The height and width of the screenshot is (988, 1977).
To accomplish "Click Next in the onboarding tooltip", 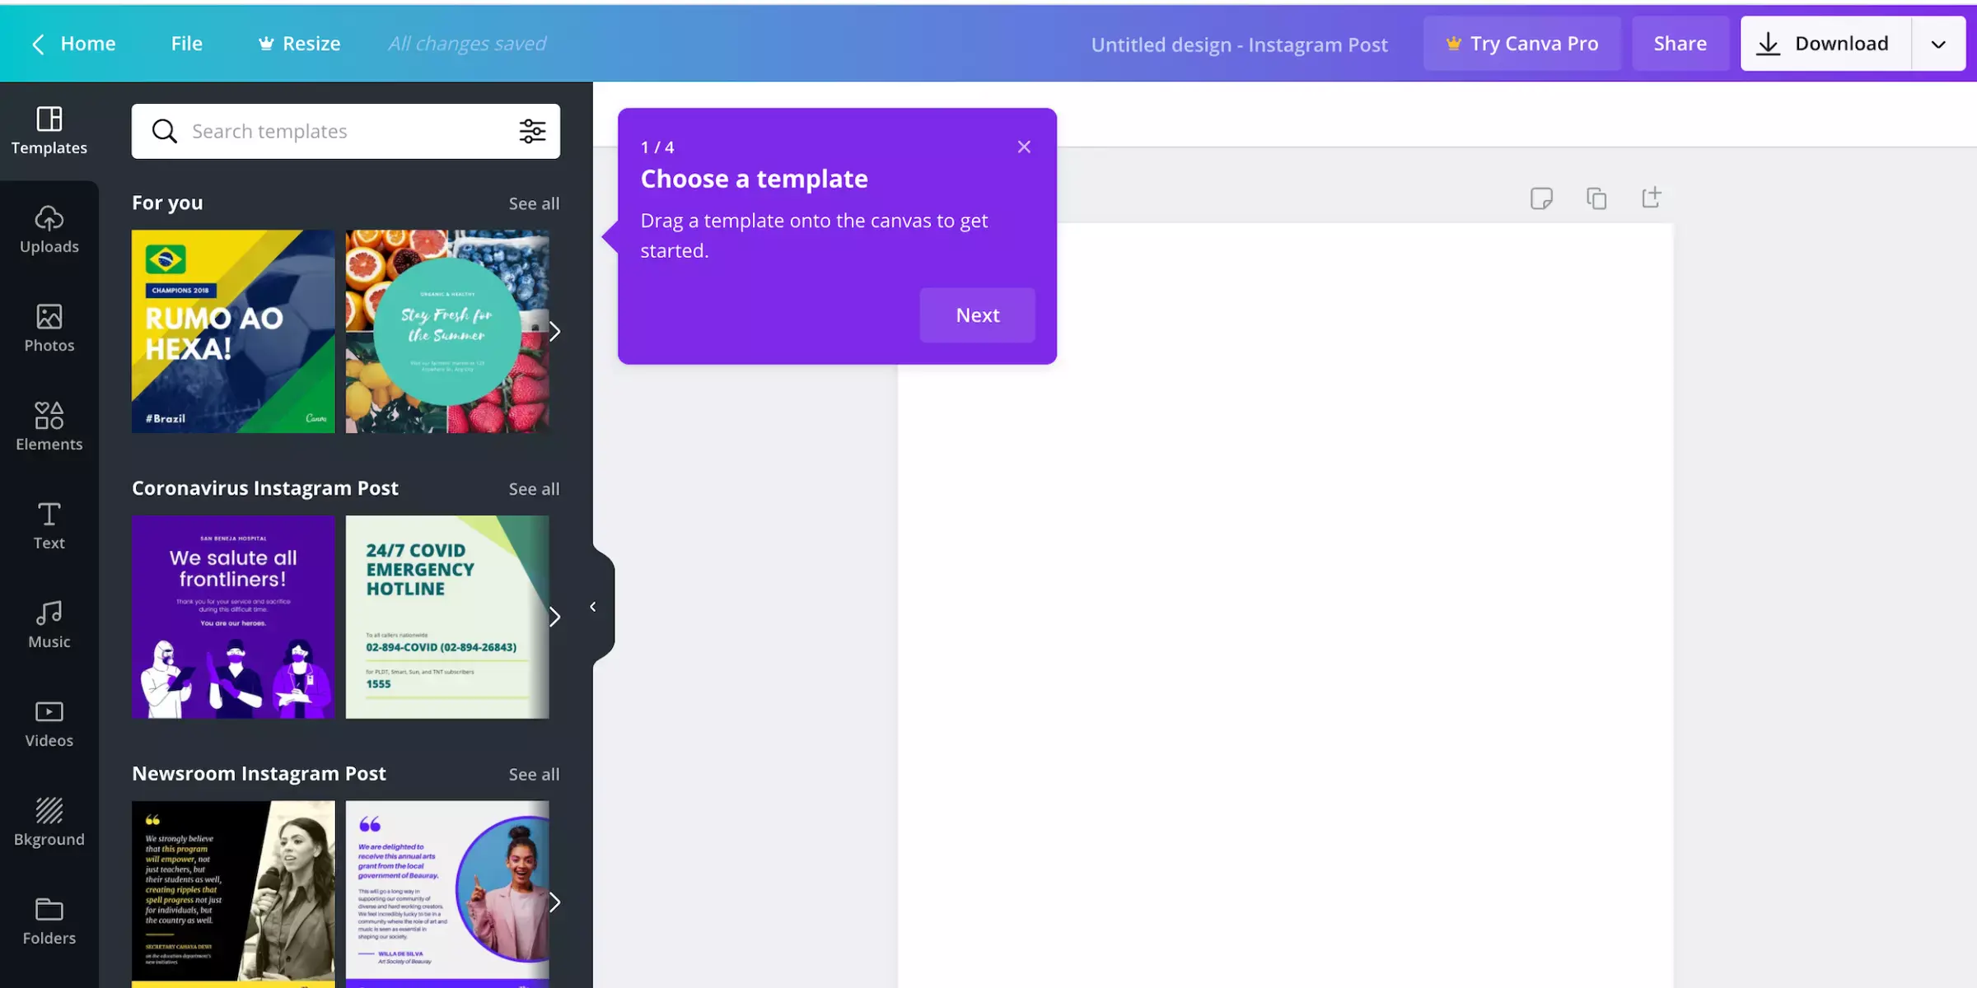I will pyautogui.click(x=977, y=315).
